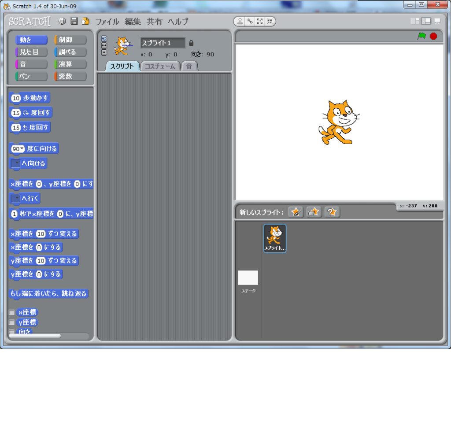The image size is (451, 444).
Task: Select the grow sprite tool
Action: click(260, 21)
